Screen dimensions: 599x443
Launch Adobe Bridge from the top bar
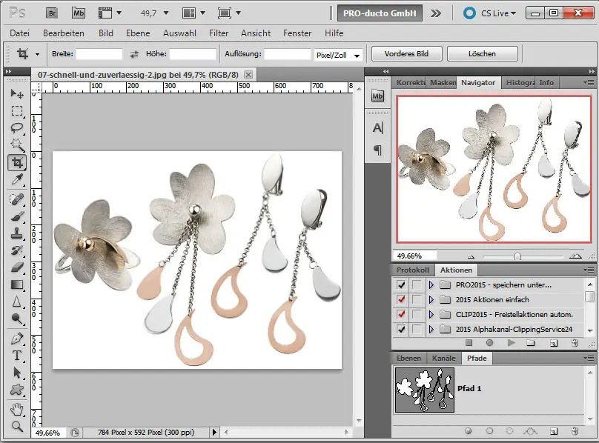[x=52, y=13]
